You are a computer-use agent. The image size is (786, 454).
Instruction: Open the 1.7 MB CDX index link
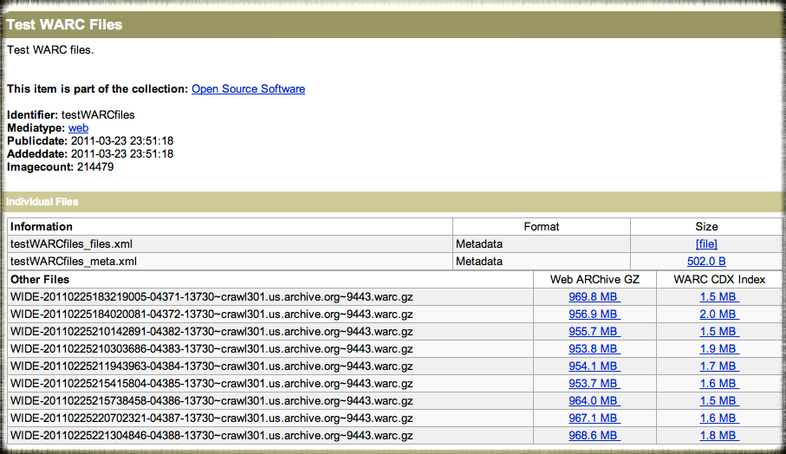[719, 366]
